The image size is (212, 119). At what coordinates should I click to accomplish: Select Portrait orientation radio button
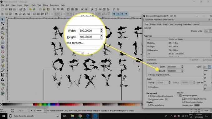[190, 60]
